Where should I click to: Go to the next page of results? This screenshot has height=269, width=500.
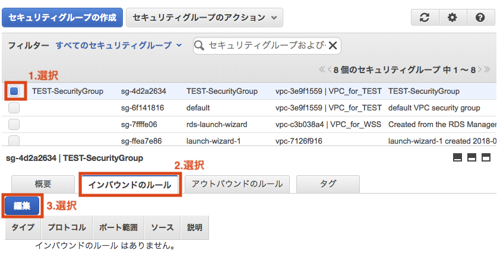[x=480, y=69]
